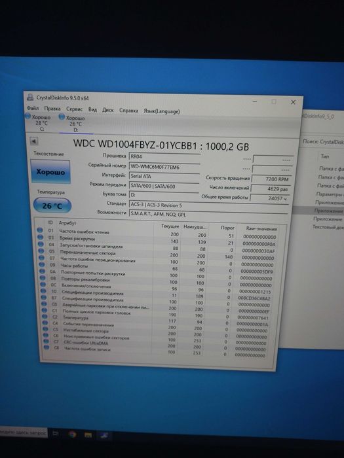Click the Текущее column header
Image resolution: width=344 pixels, height=458 pixels.
[170, 226]
